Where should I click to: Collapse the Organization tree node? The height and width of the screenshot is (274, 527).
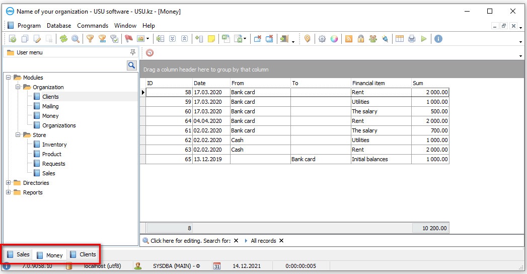coord(18,87)
